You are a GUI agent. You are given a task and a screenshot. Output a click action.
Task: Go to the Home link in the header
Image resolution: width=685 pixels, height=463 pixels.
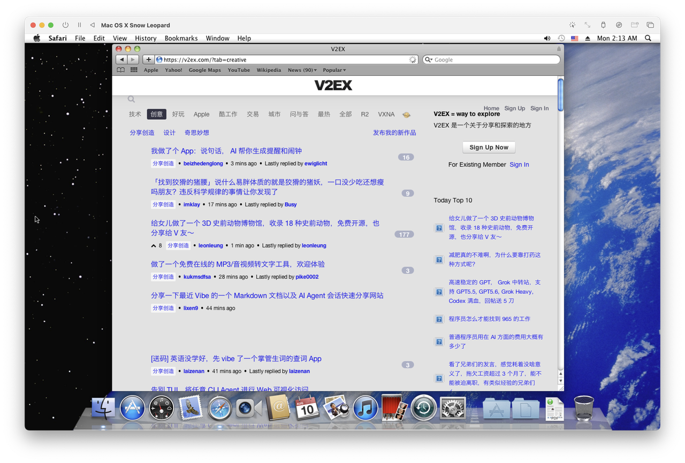pos(491,108)
